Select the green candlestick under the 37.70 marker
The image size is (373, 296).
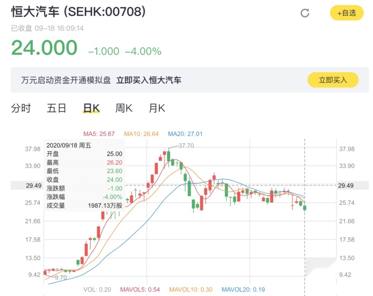(x=169, y=157)
